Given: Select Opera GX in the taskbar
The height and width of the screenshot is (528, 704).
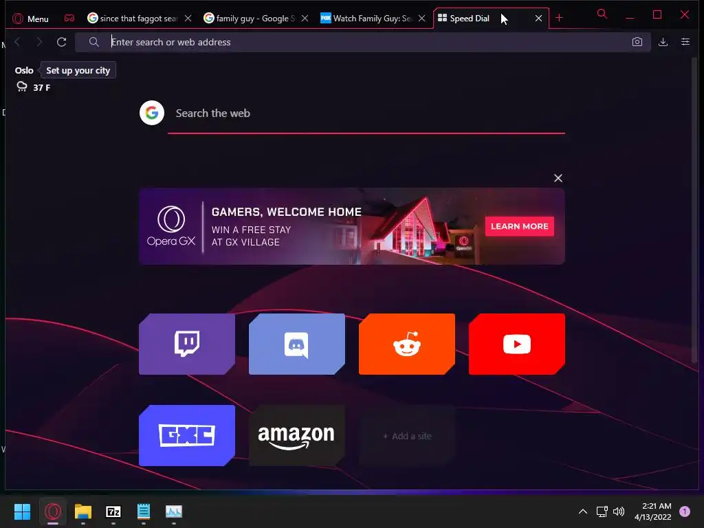Looking at the screenshot, I should pos(52,511).
